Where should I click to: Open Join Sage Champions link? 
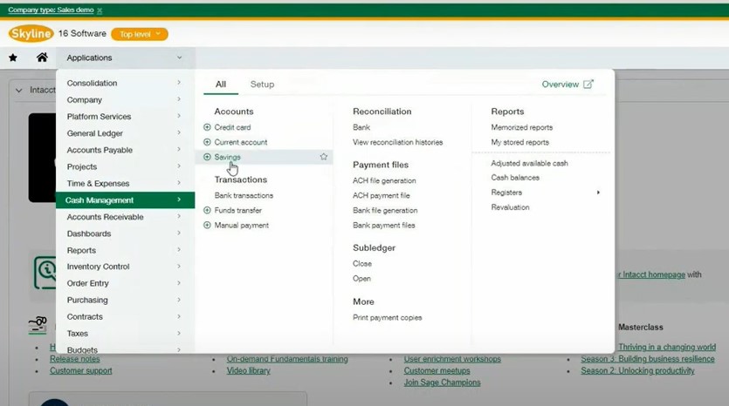442,382
